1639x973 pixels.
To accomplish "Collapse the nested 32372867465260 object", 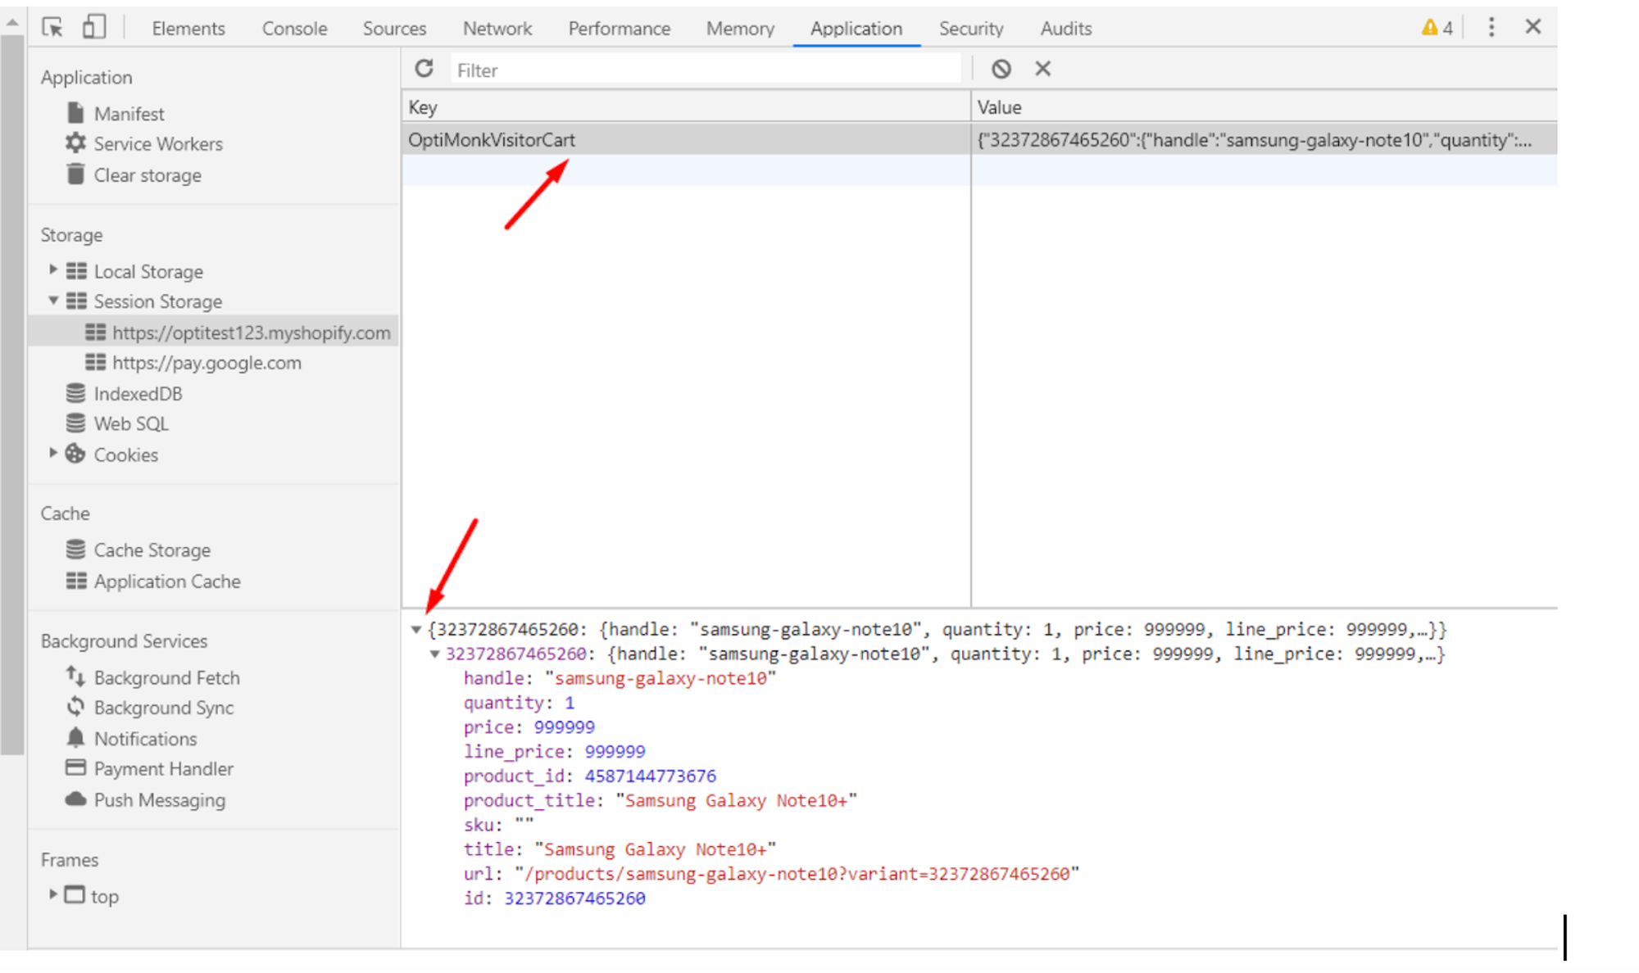I will (435, 654).
